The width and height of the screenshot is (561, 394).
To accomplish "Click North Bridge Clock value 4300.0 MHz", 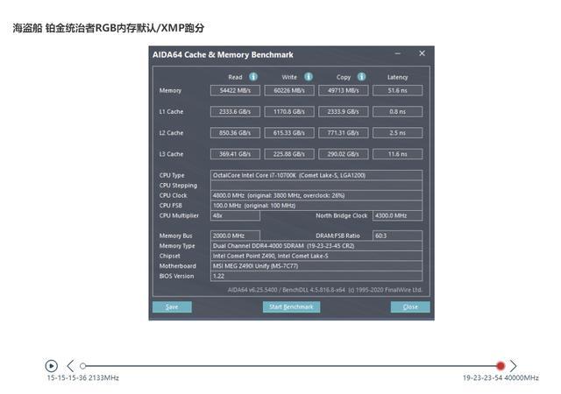I will (x=397, y=215).
